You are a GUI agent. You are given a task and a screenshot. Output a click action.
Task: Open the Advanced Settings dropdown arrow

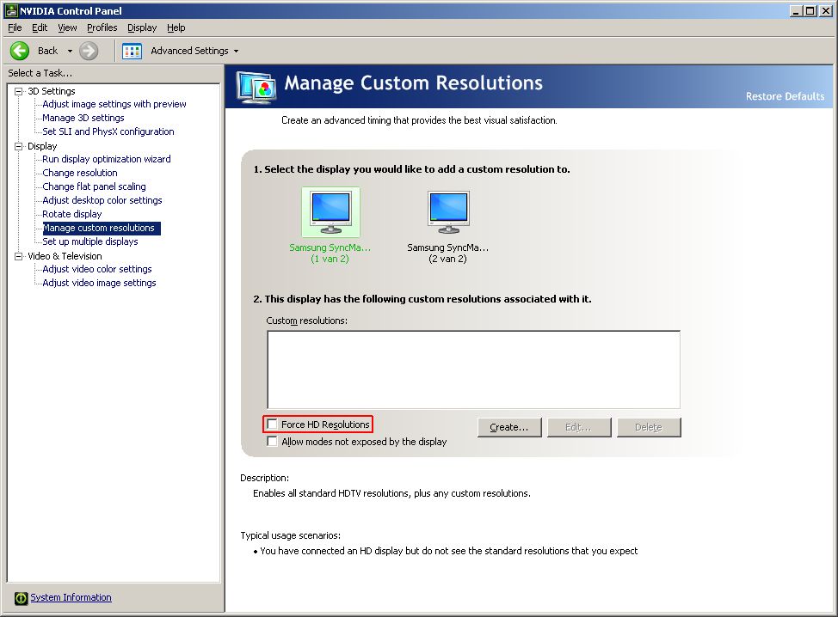(x=237, y=52)
